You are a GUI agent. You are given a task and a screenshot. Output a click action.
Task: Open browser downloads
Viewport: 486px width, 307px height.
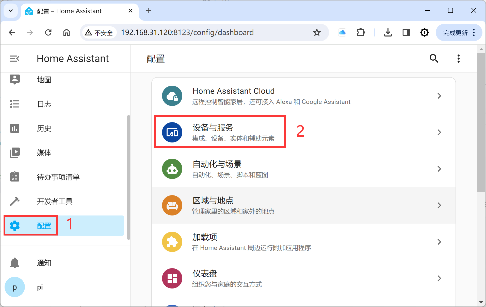[x=388, y=32]
